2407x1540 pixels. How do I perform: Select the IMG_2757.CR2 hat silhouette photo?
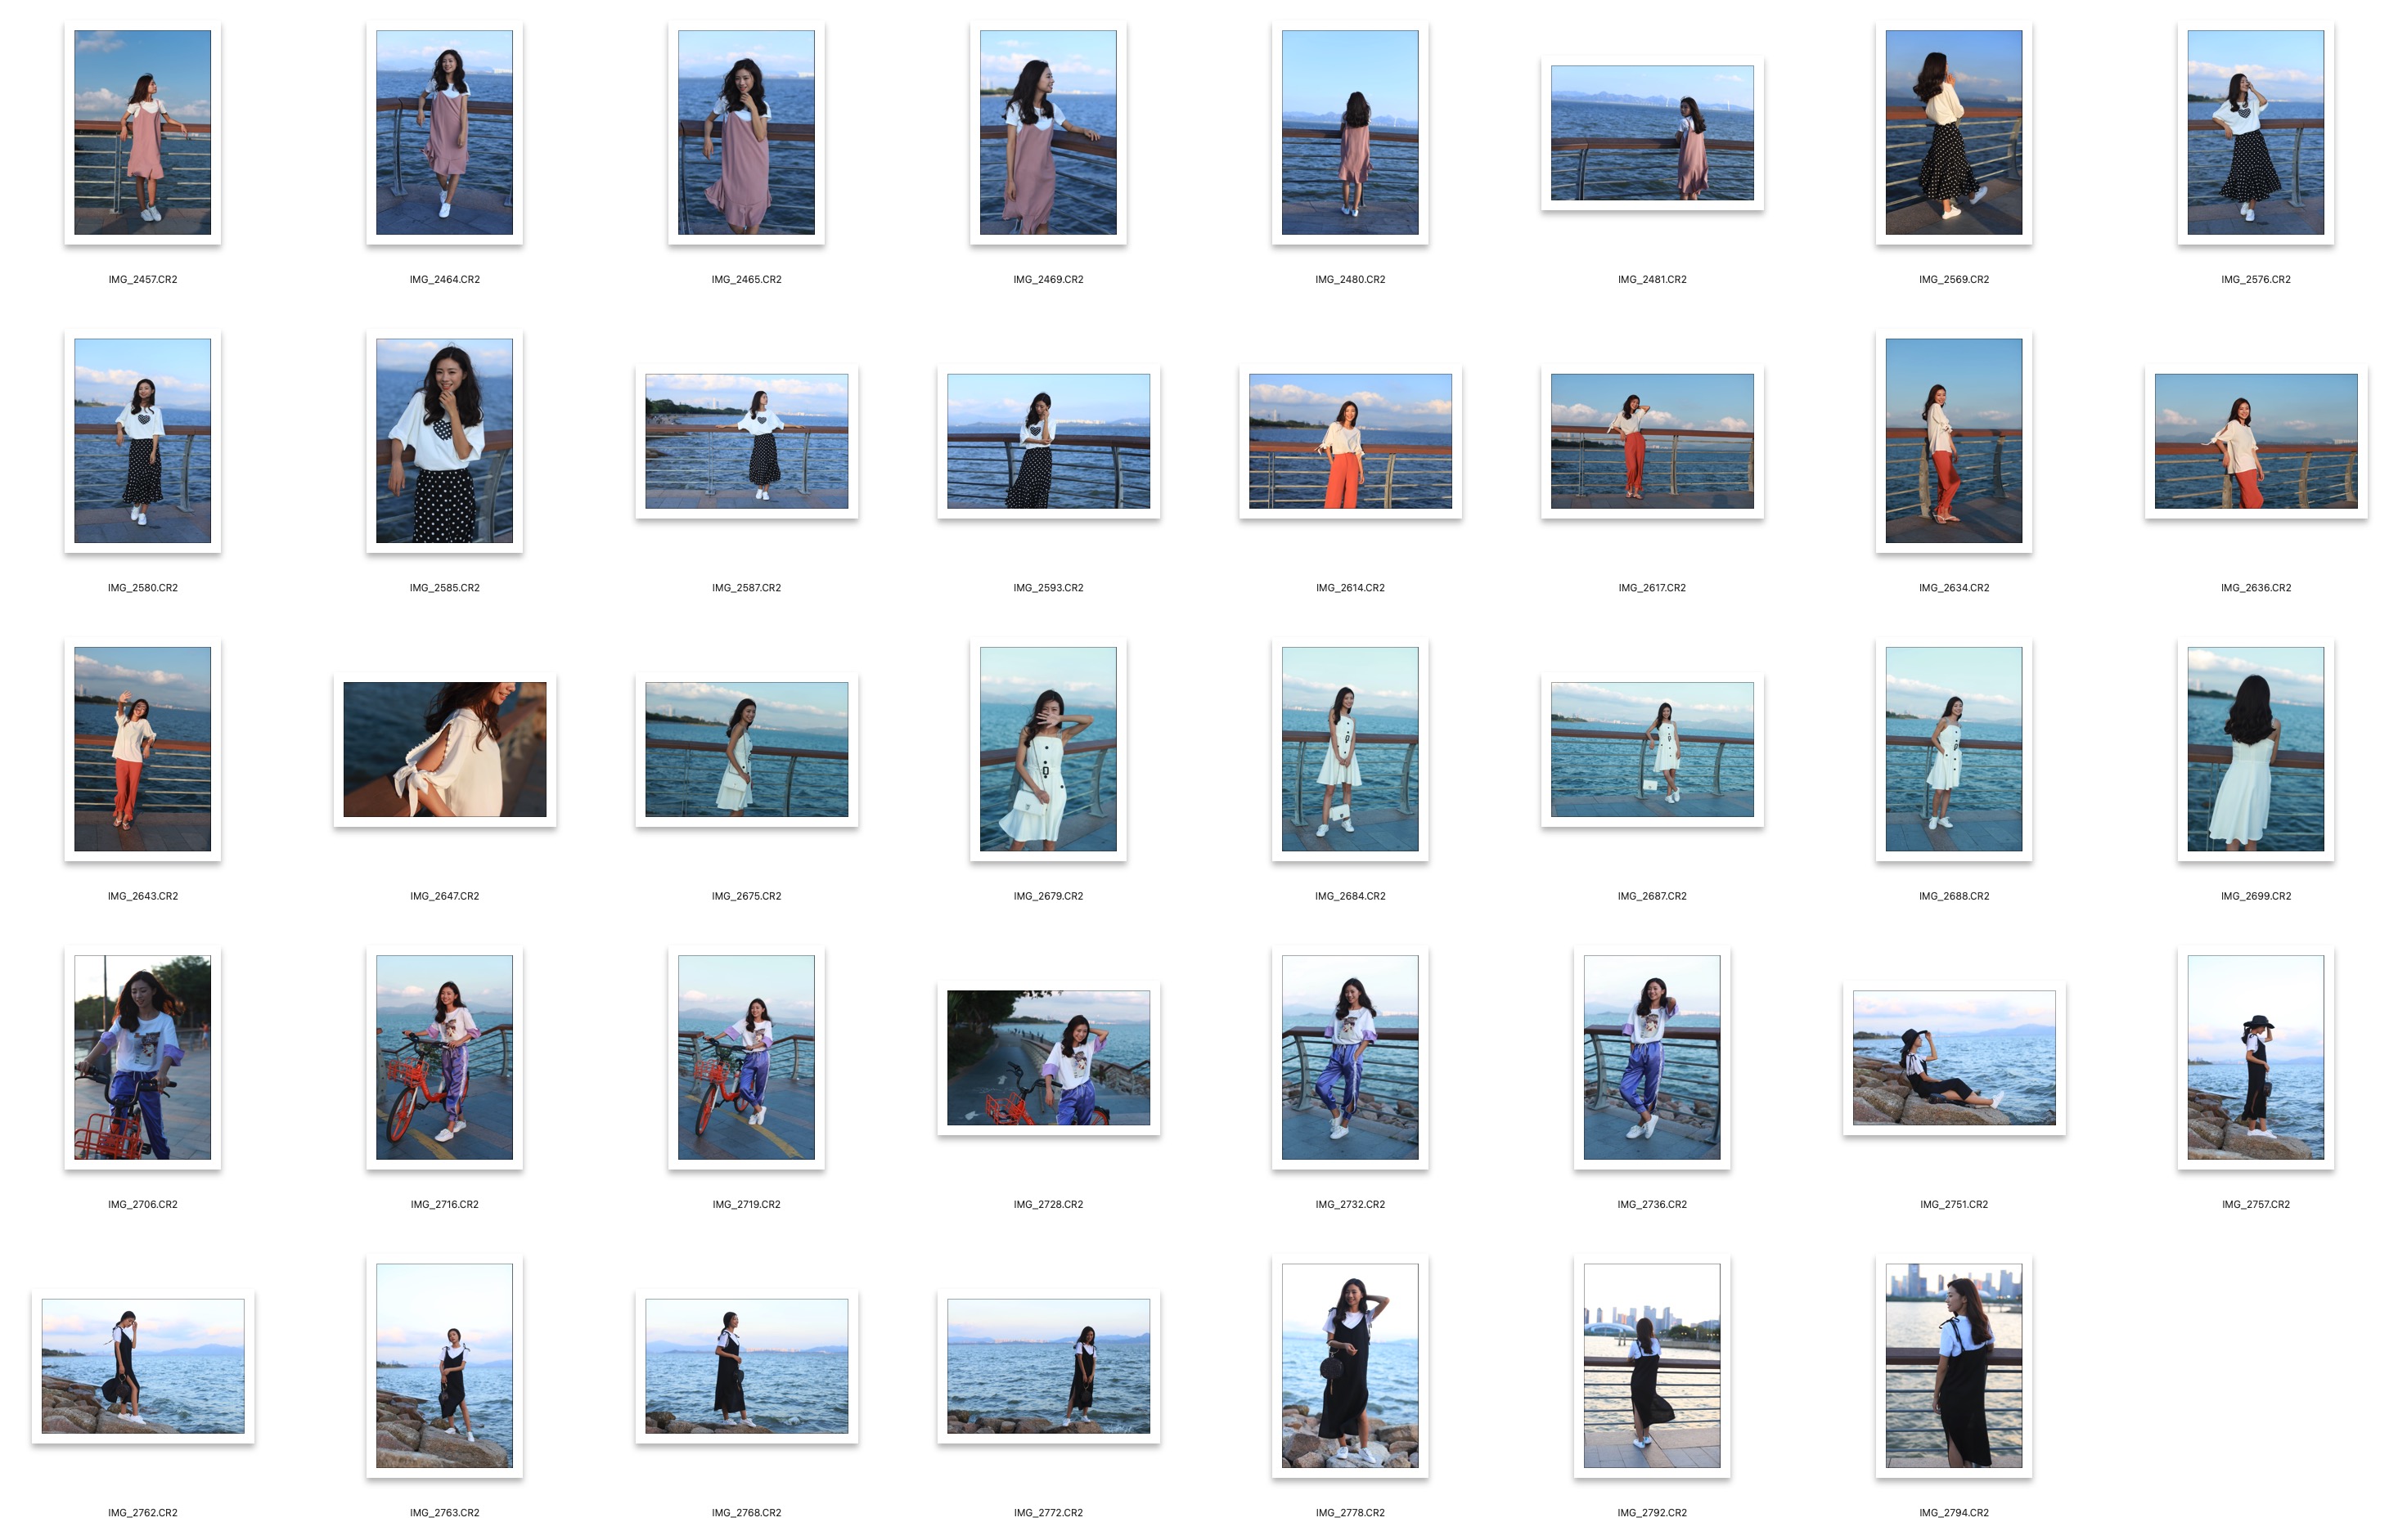click(2255, 1057)
